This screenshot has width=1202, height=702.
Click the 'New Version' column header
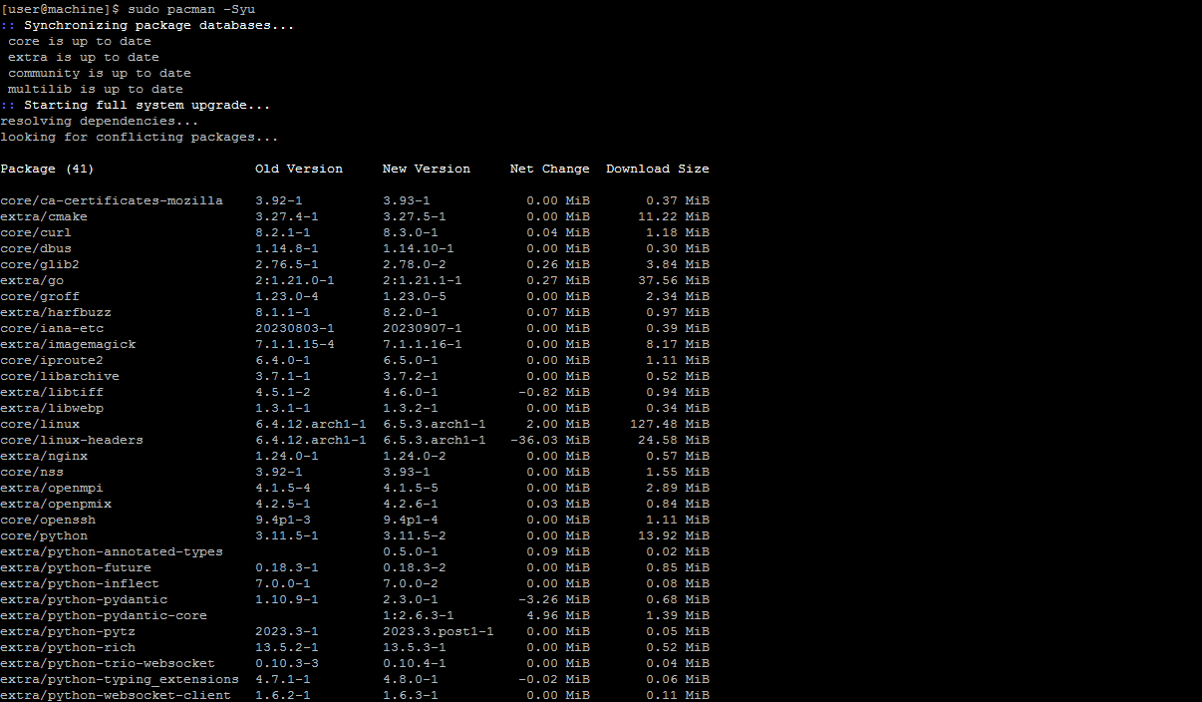(x=427, y=169)
